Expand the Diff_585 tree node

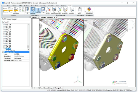[4, 44]
